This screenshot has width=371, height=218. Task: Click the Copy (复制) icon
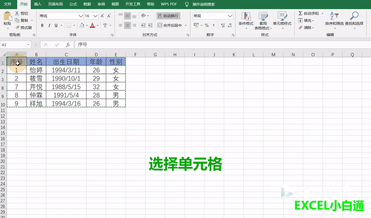click(17, 20)
